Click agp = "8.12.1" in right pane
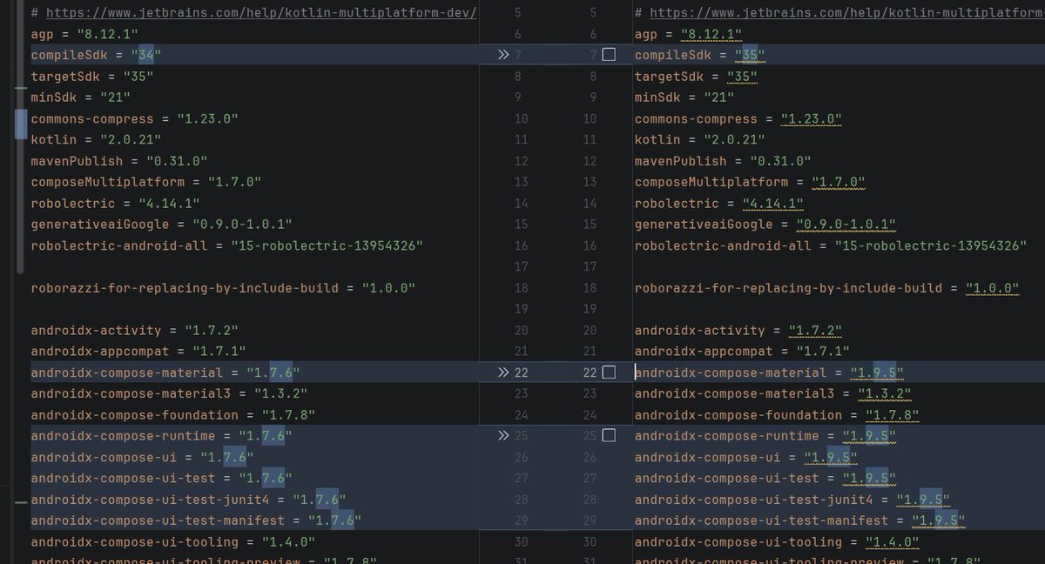This screenshot has width=1045, height=564. coord(689,34)
